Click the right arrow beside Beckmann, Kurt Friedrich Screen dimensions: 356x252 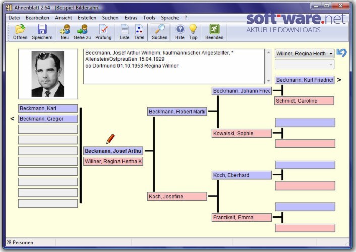point(339,80)
